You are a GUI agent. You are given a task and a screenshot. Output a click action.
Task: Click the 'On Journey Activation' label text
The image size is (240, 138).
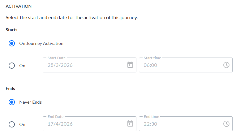pyautogui.click(x=41, y=43)
